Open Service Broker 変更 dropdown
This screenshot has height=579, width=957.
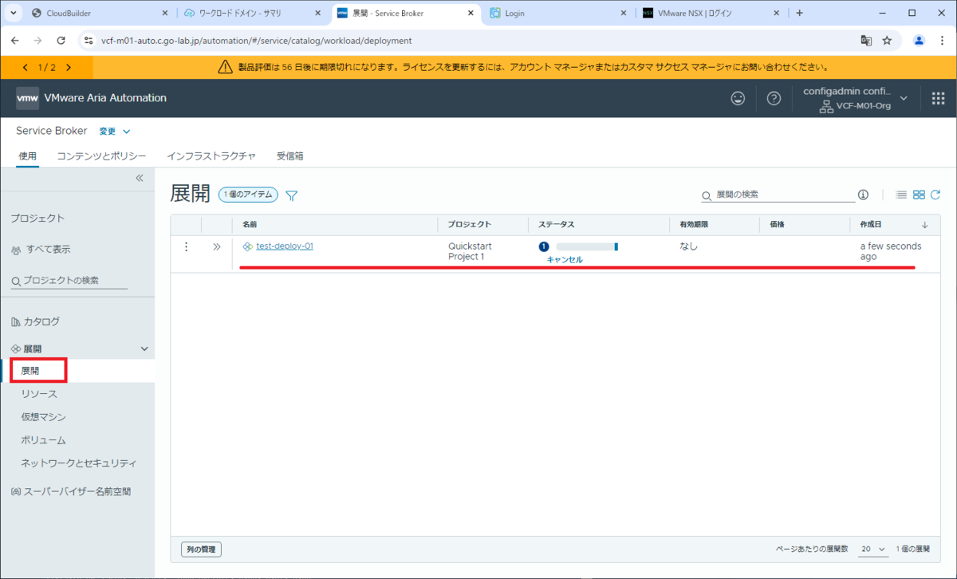(x=115, y=131)
